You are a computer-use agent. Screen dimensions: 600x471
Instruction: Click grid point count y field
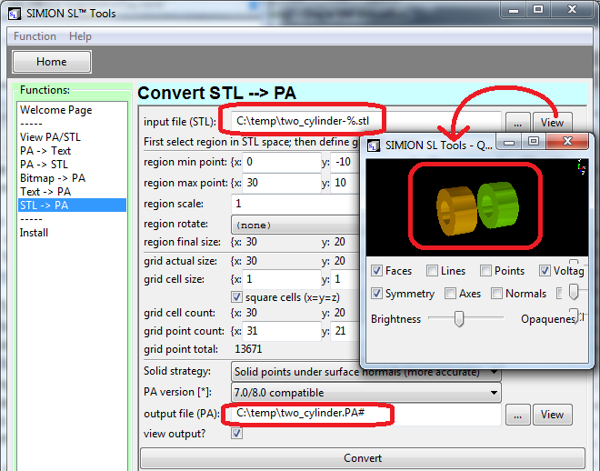pyautogui.click(x=345, y=331)
